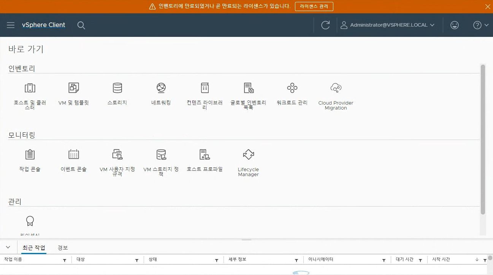Filter the 시작 시간 column
The width and height of the screenshot is (493, 275).
(x=485, y=260)
